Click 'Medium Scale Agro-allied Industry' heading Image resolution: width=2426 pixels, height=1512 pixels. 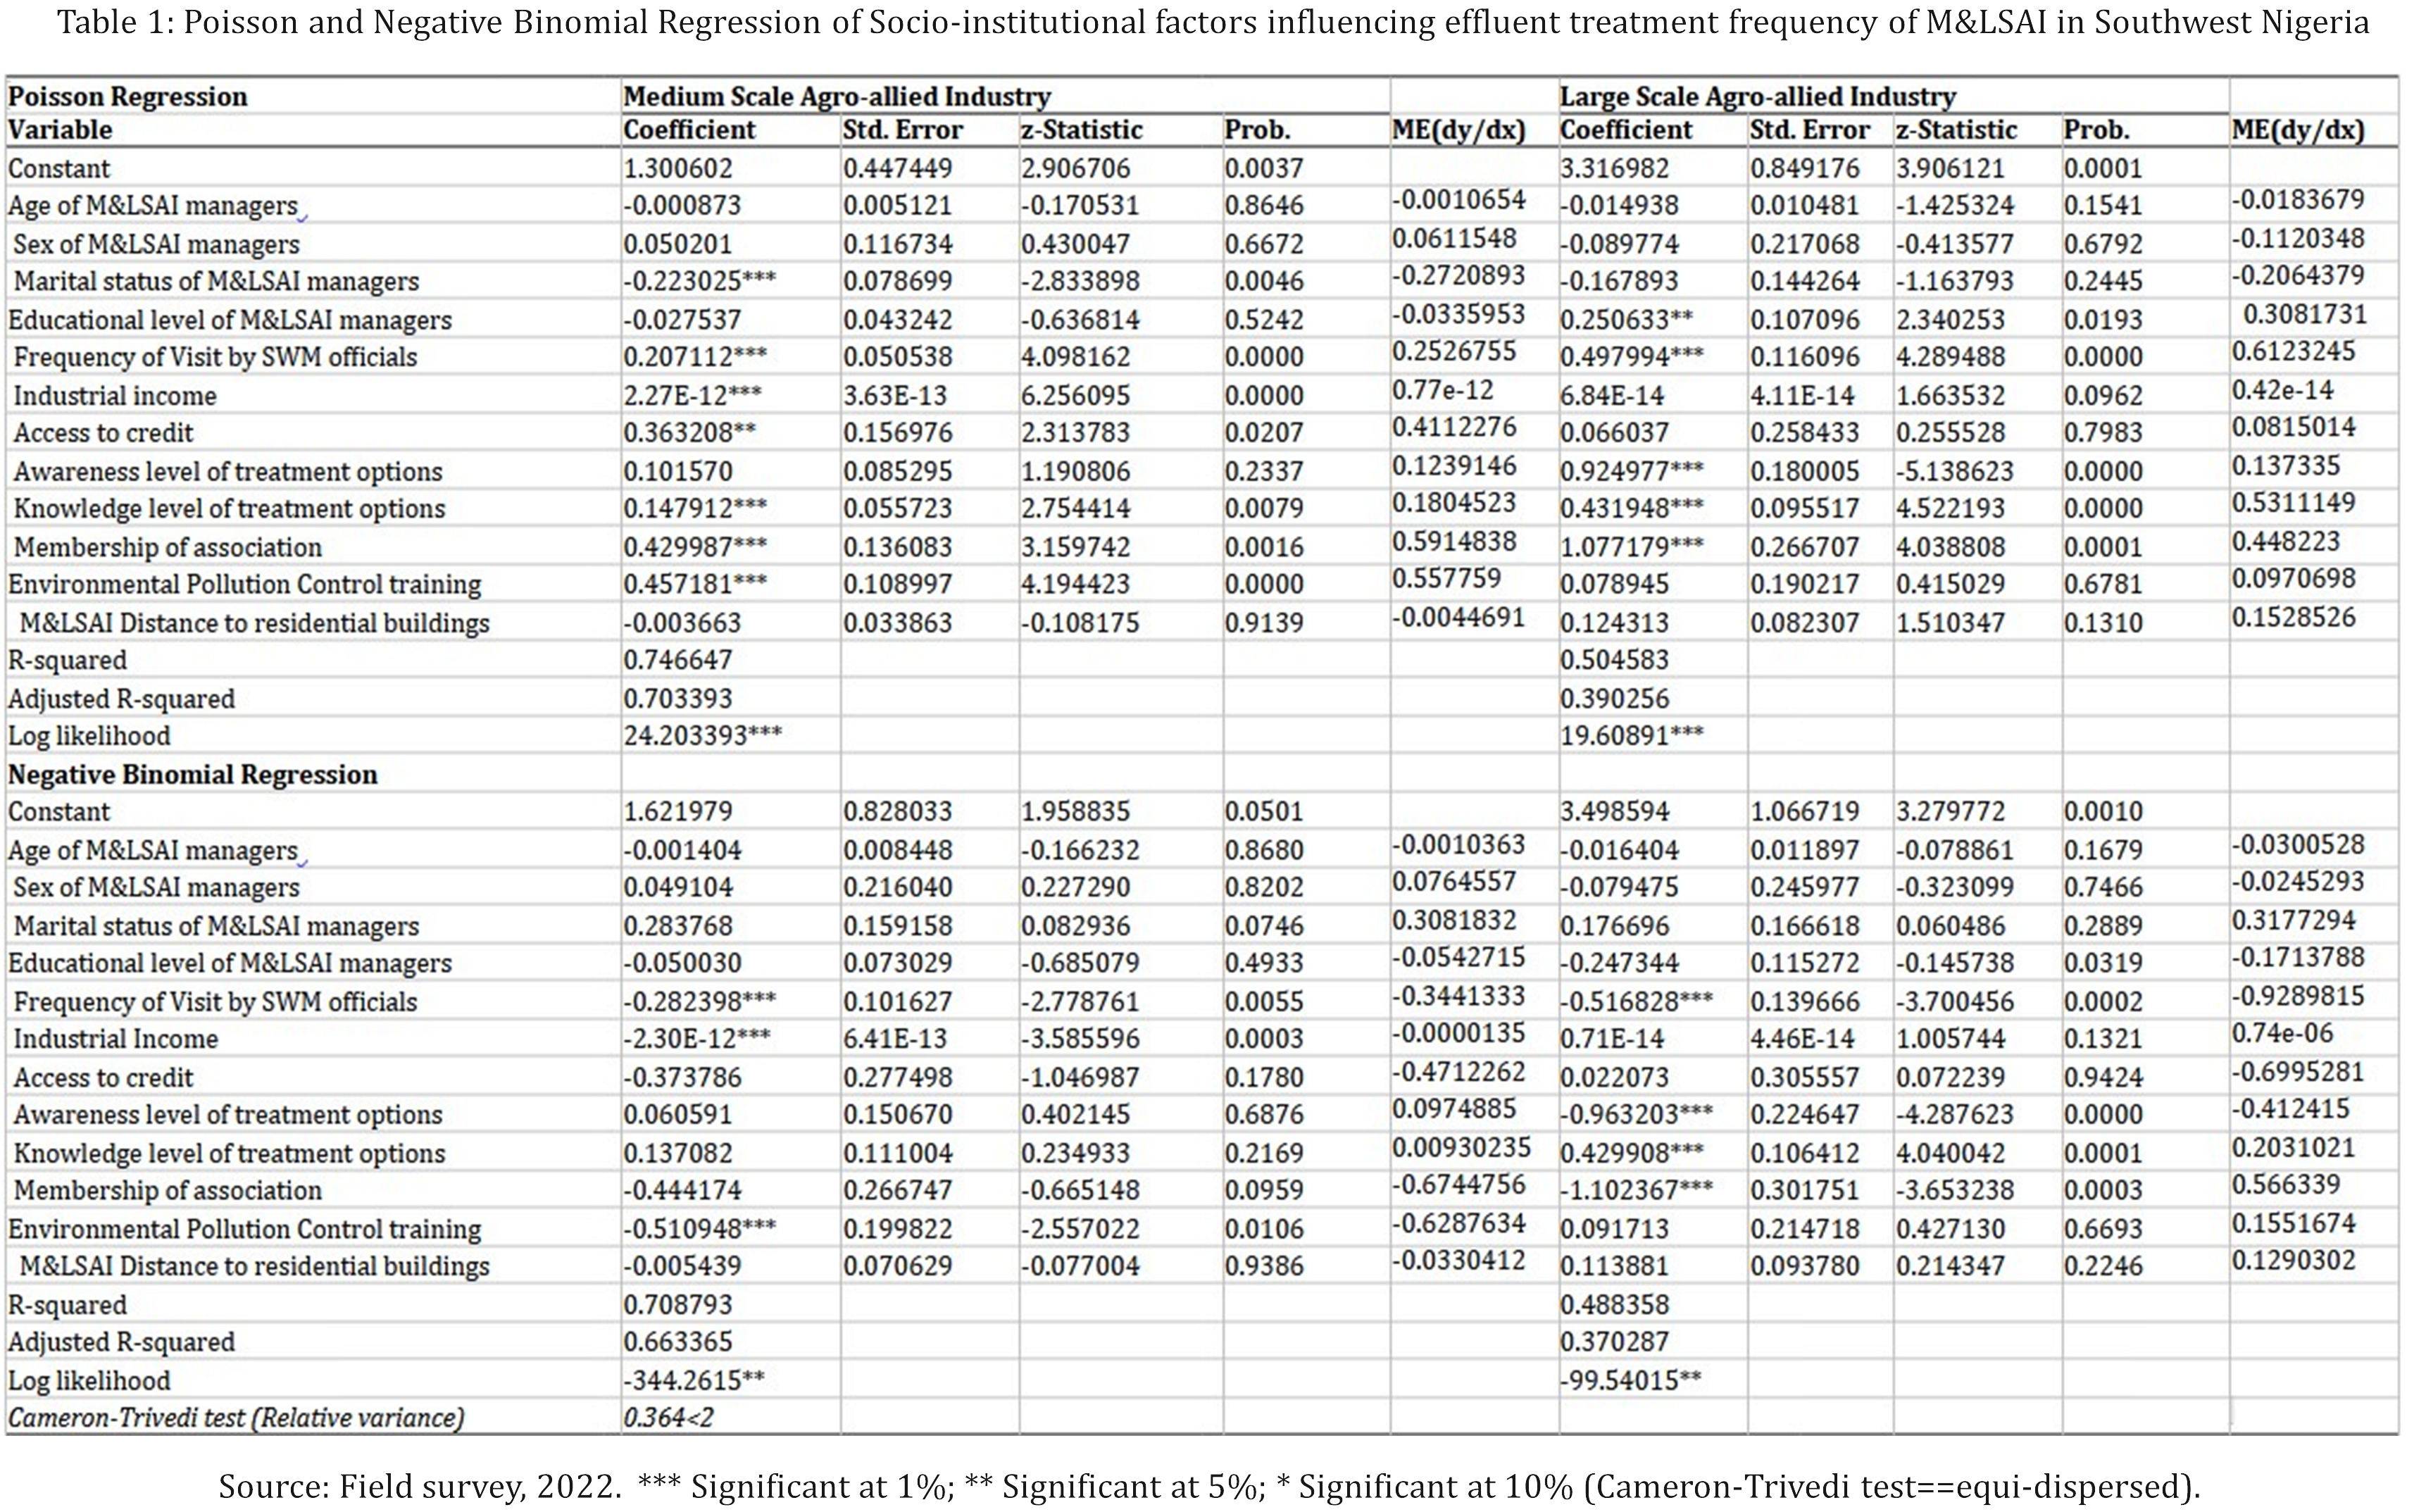tap(837, 97)
